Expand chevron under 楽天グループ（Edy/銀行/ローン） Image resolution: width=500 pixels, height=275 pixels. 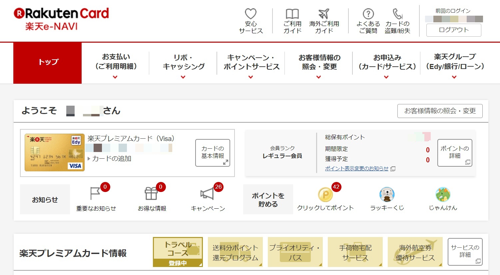[x=454, y=77]
